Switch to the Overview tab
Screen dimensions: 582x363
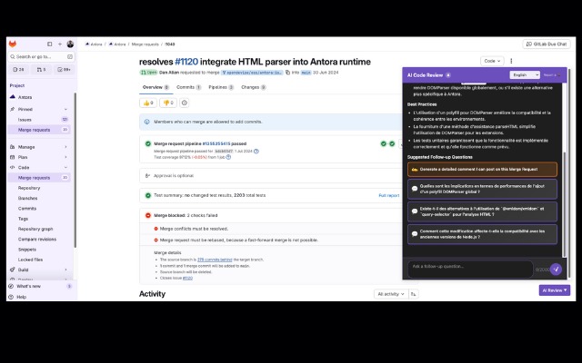[x=156, y=87]
